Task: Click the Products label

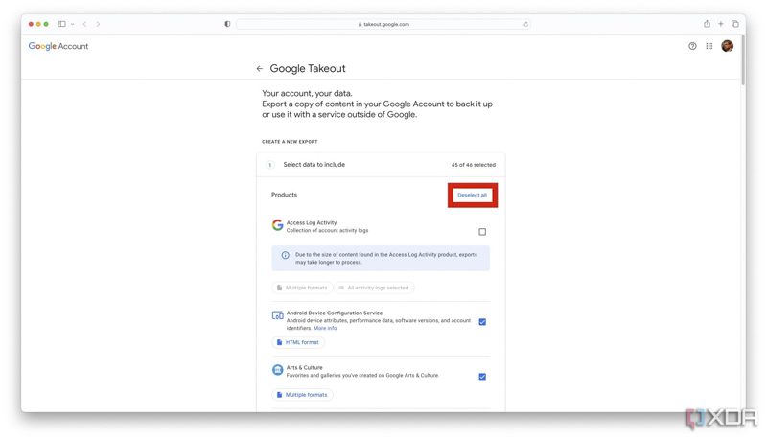Action: tap(284, 195)
